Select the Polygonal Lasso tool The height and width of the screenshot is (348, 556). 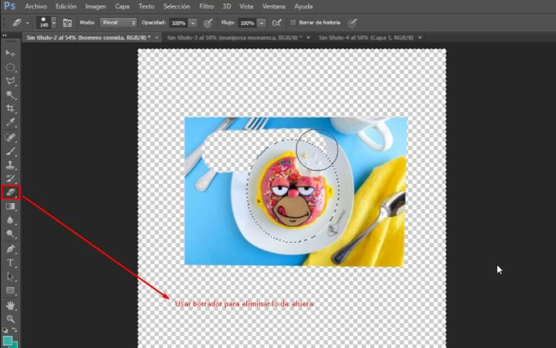(x=10, y=81)
